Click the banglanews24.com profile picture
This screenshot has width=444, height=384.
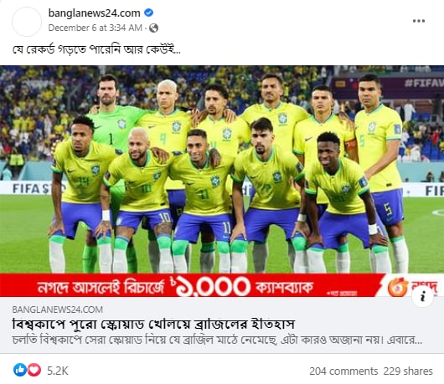pos(27,22)
